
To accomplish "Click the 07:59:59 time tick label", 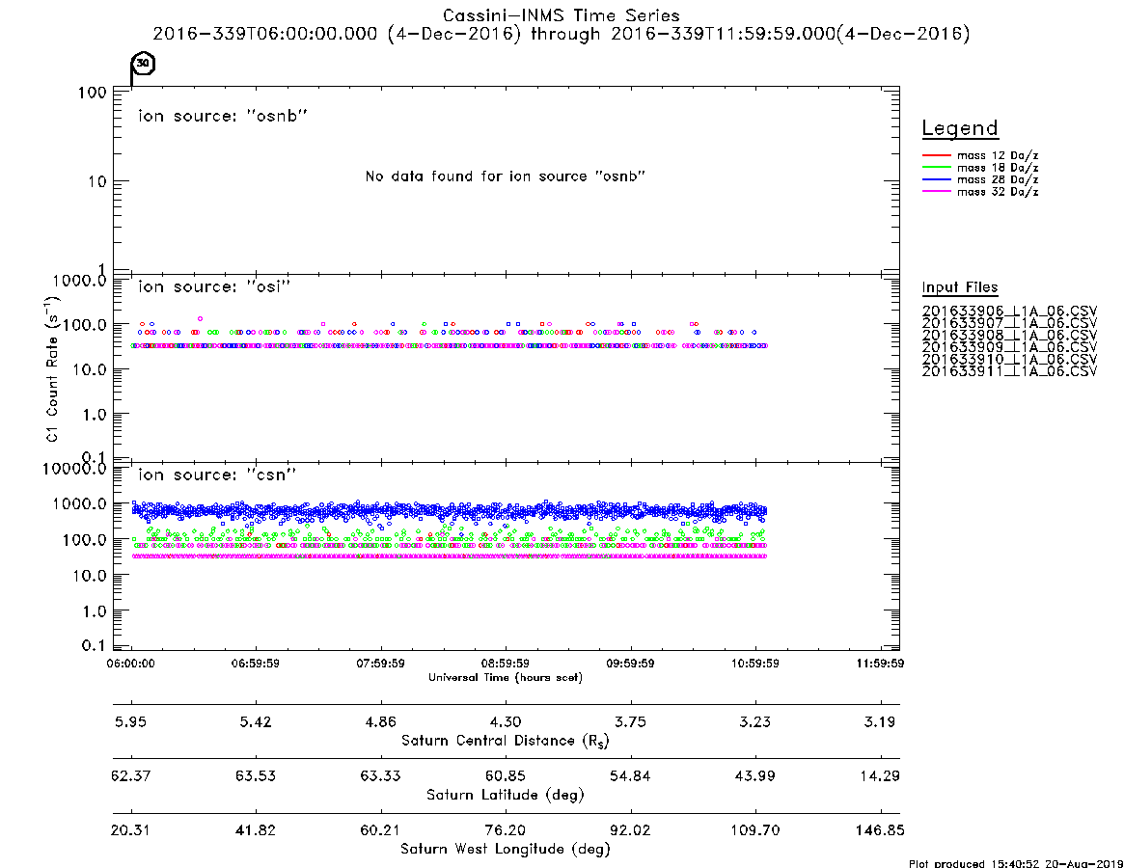I will tap(381, 664).
